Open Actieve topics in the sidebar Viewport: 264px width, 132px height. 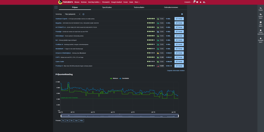click(x=260, y=16)
